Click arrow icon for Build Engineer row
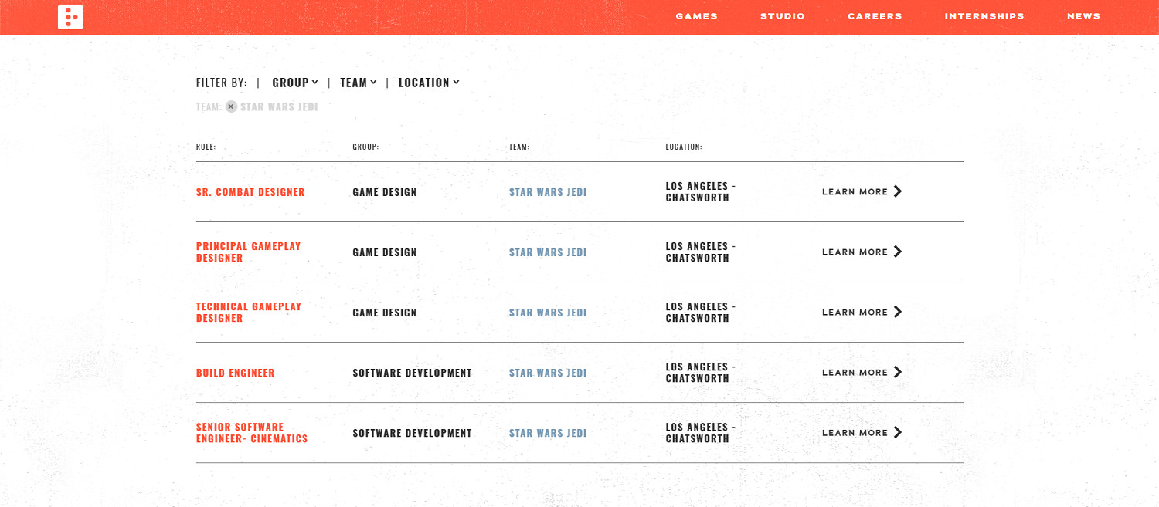The height and width of the screenshot is (507, 1159). point(897,372)
